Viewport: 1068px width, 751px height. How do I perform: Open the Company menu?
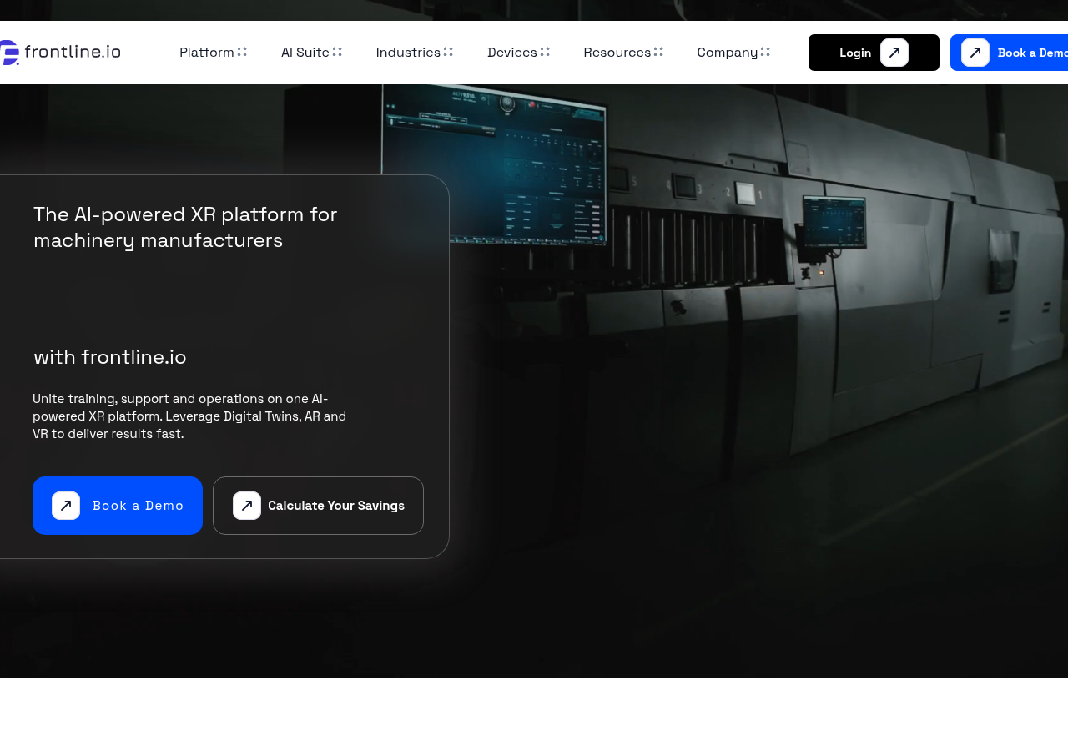tap(728, 53)
